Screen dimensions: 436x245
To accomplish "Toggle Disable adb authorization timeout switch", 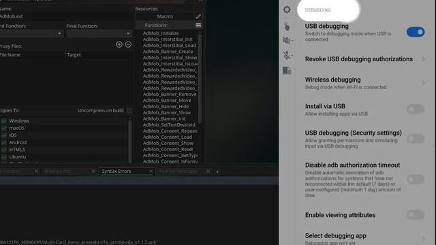I will pyautogui.click(x=416, y=180).
